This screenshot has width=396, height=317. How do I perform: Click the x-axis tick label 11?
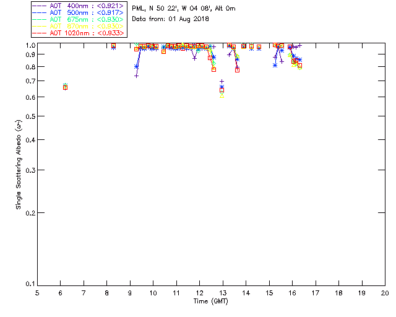tap(176, 293)
